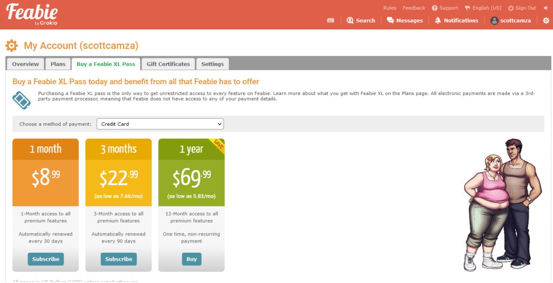Toggle the sound speaker icon

[546, 8]
